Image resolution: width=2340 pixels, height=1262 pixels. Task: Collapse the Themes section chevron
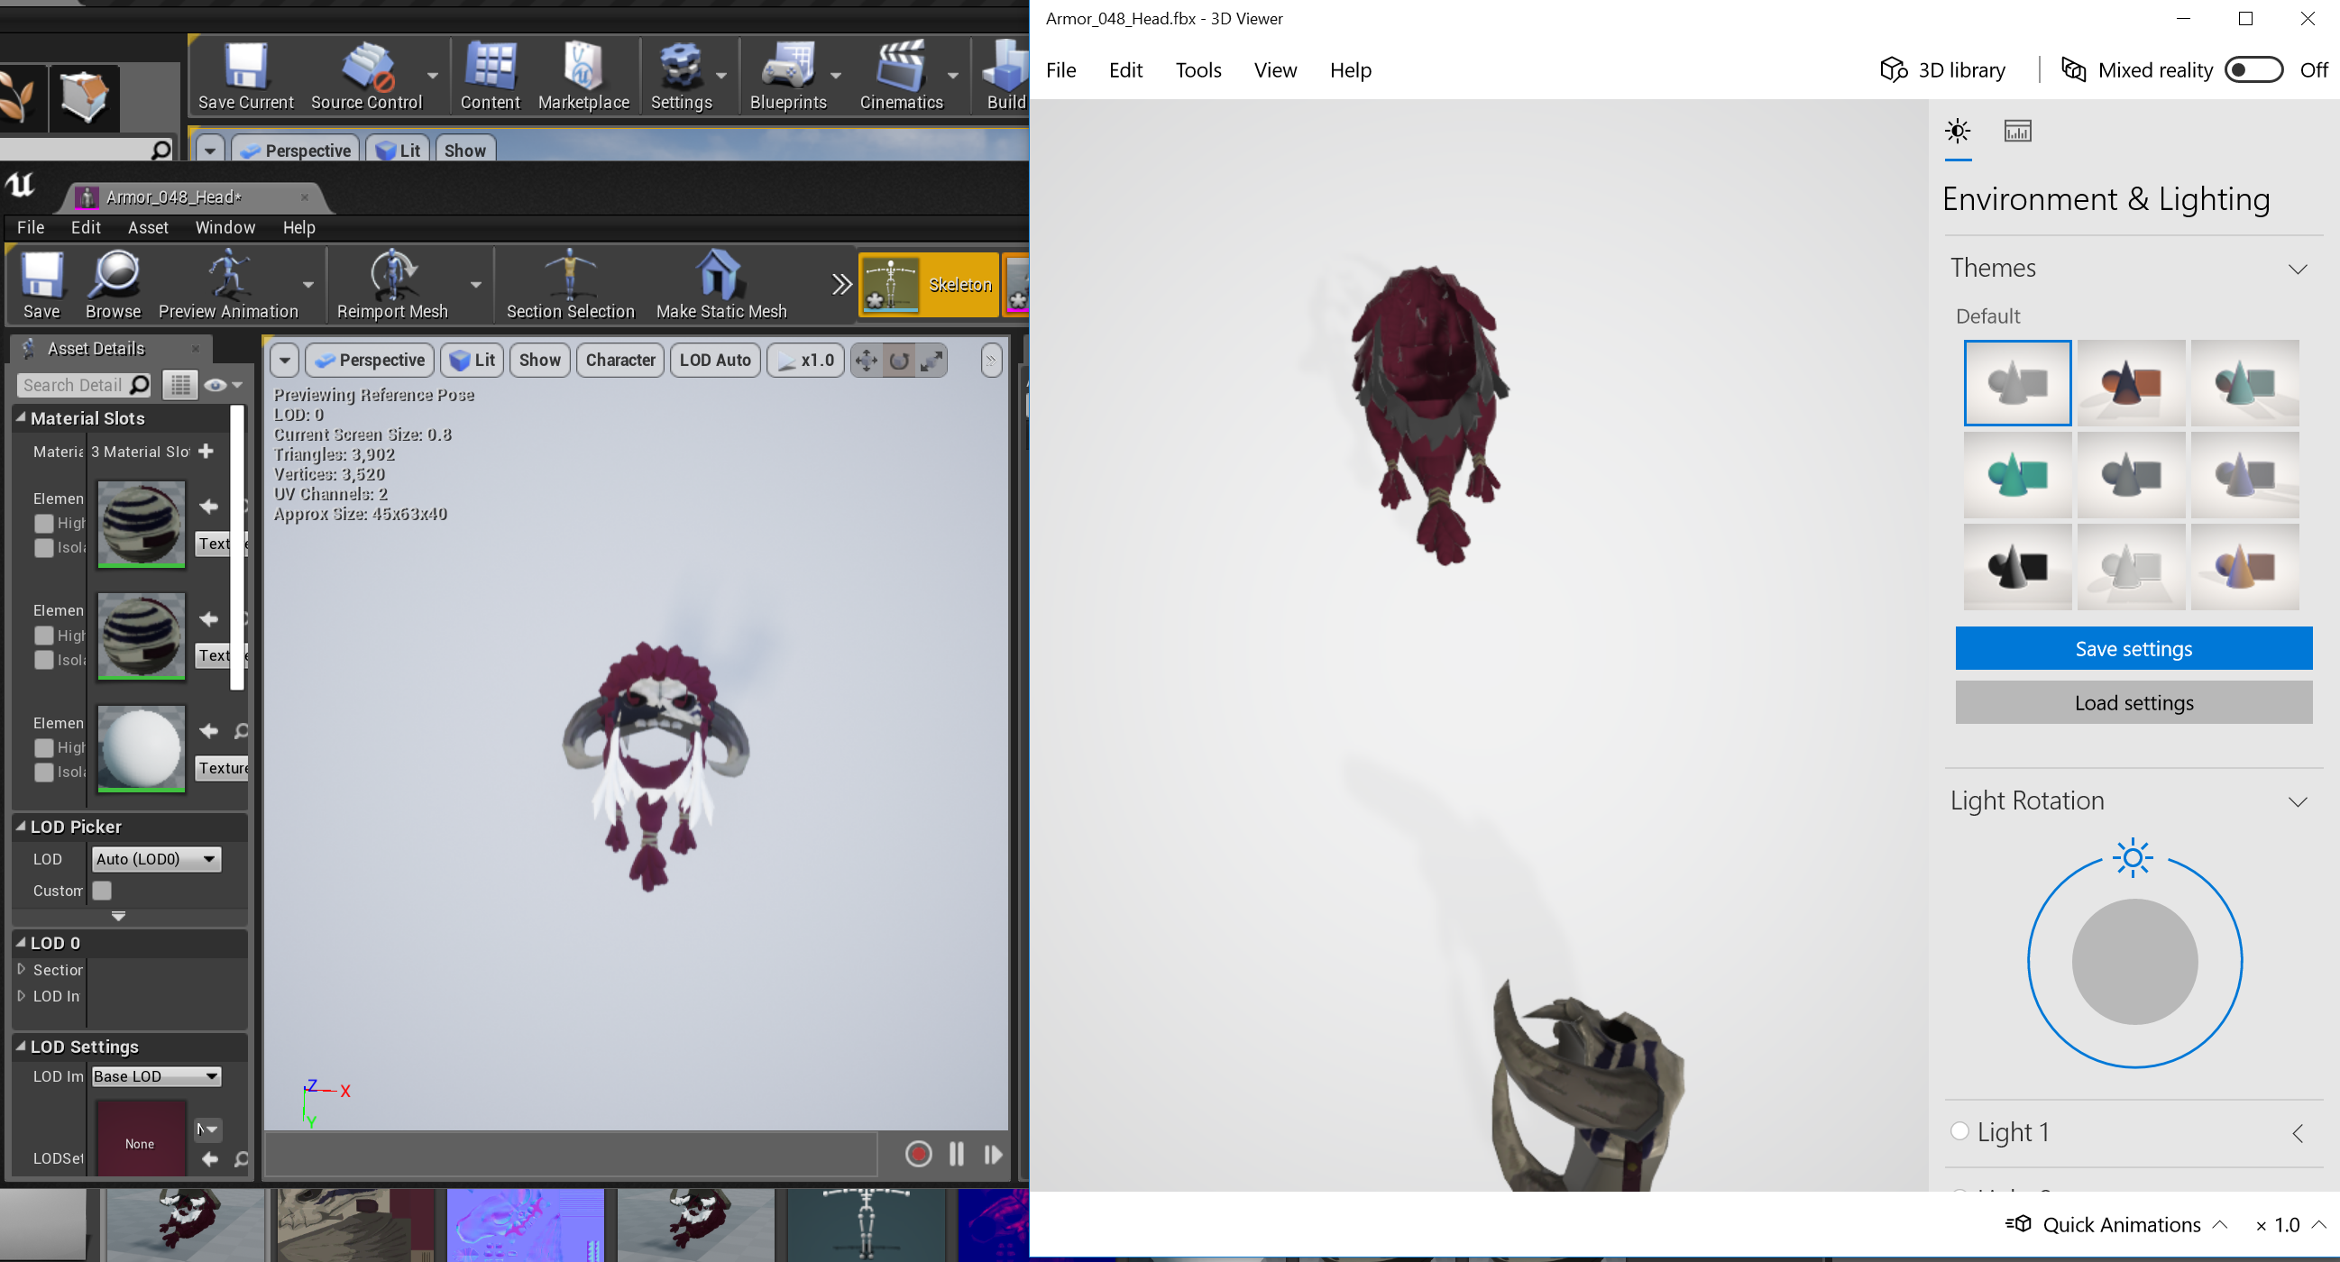click(x=2297, y=269)
